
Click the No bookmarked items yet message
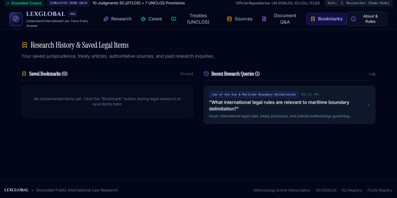(107, 101)
